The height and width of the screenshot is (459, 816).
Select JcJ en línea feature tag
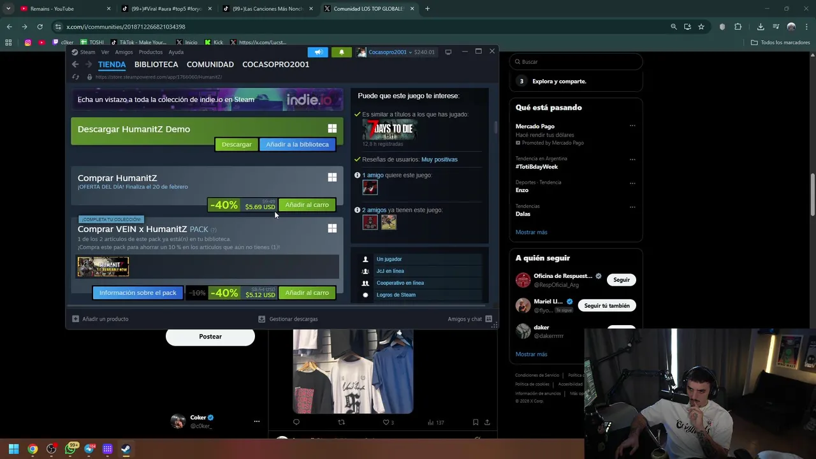pos(390,271)
